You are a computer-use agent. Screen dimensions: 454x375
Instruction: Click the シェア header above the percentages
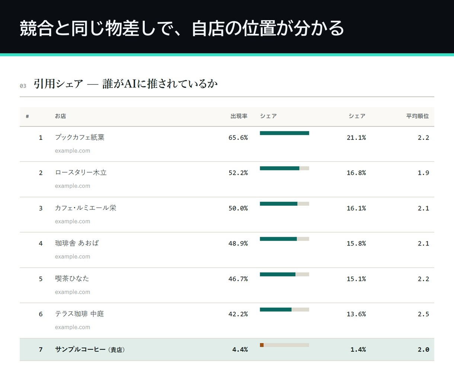(x=357, y=116)
